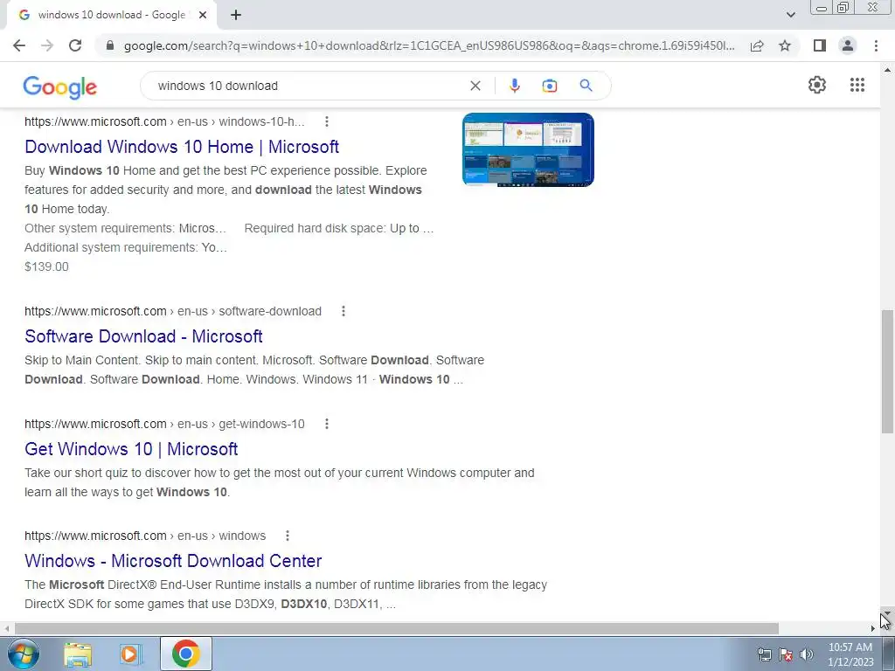
Task: Open the tab search dropdown arrow
Action: pos(790,15)
